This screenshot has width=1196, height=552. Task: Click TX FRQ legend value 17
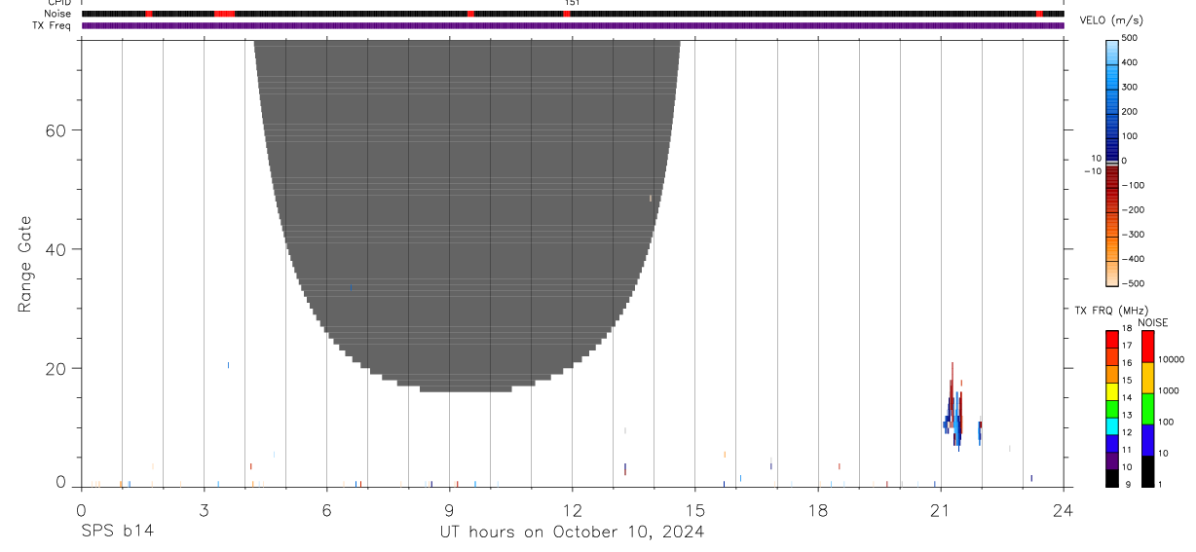1126,346
